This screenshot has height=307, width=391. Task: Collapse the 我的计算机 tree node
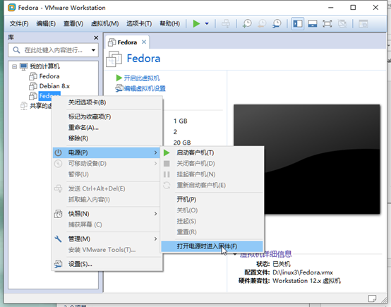pos(14,66)
